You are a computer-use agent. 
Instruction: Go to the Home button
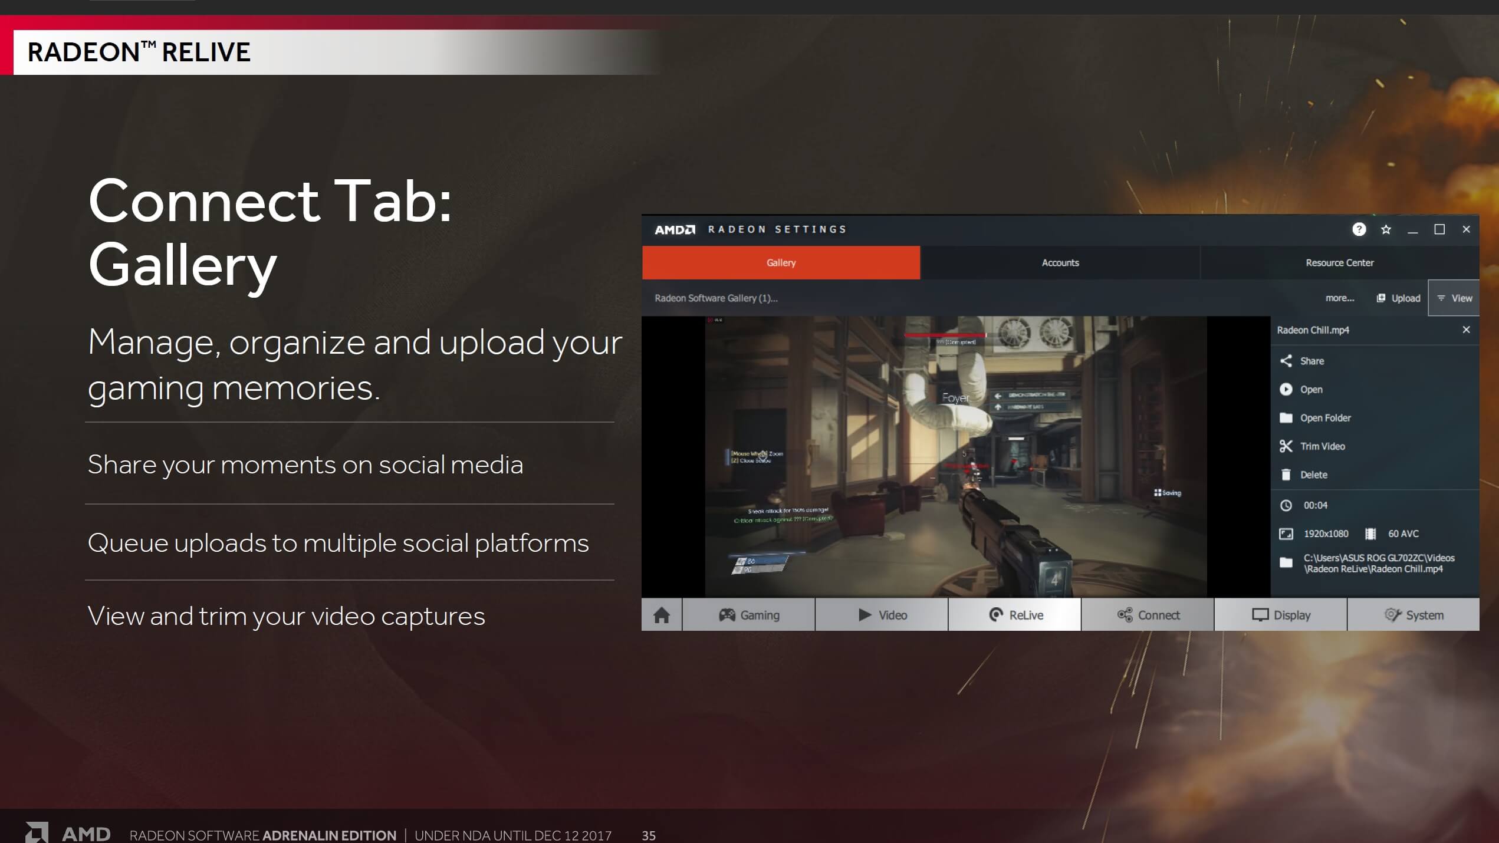click(x=662, y=615)
